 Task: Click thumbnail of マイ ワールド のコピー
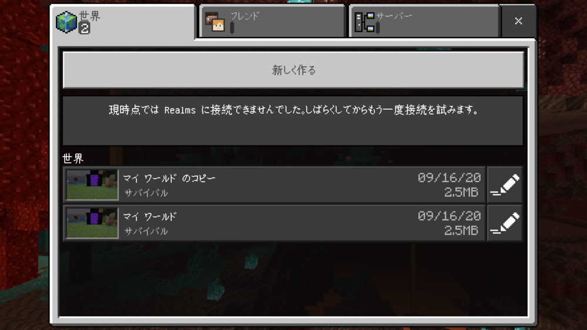click(92, 184)
